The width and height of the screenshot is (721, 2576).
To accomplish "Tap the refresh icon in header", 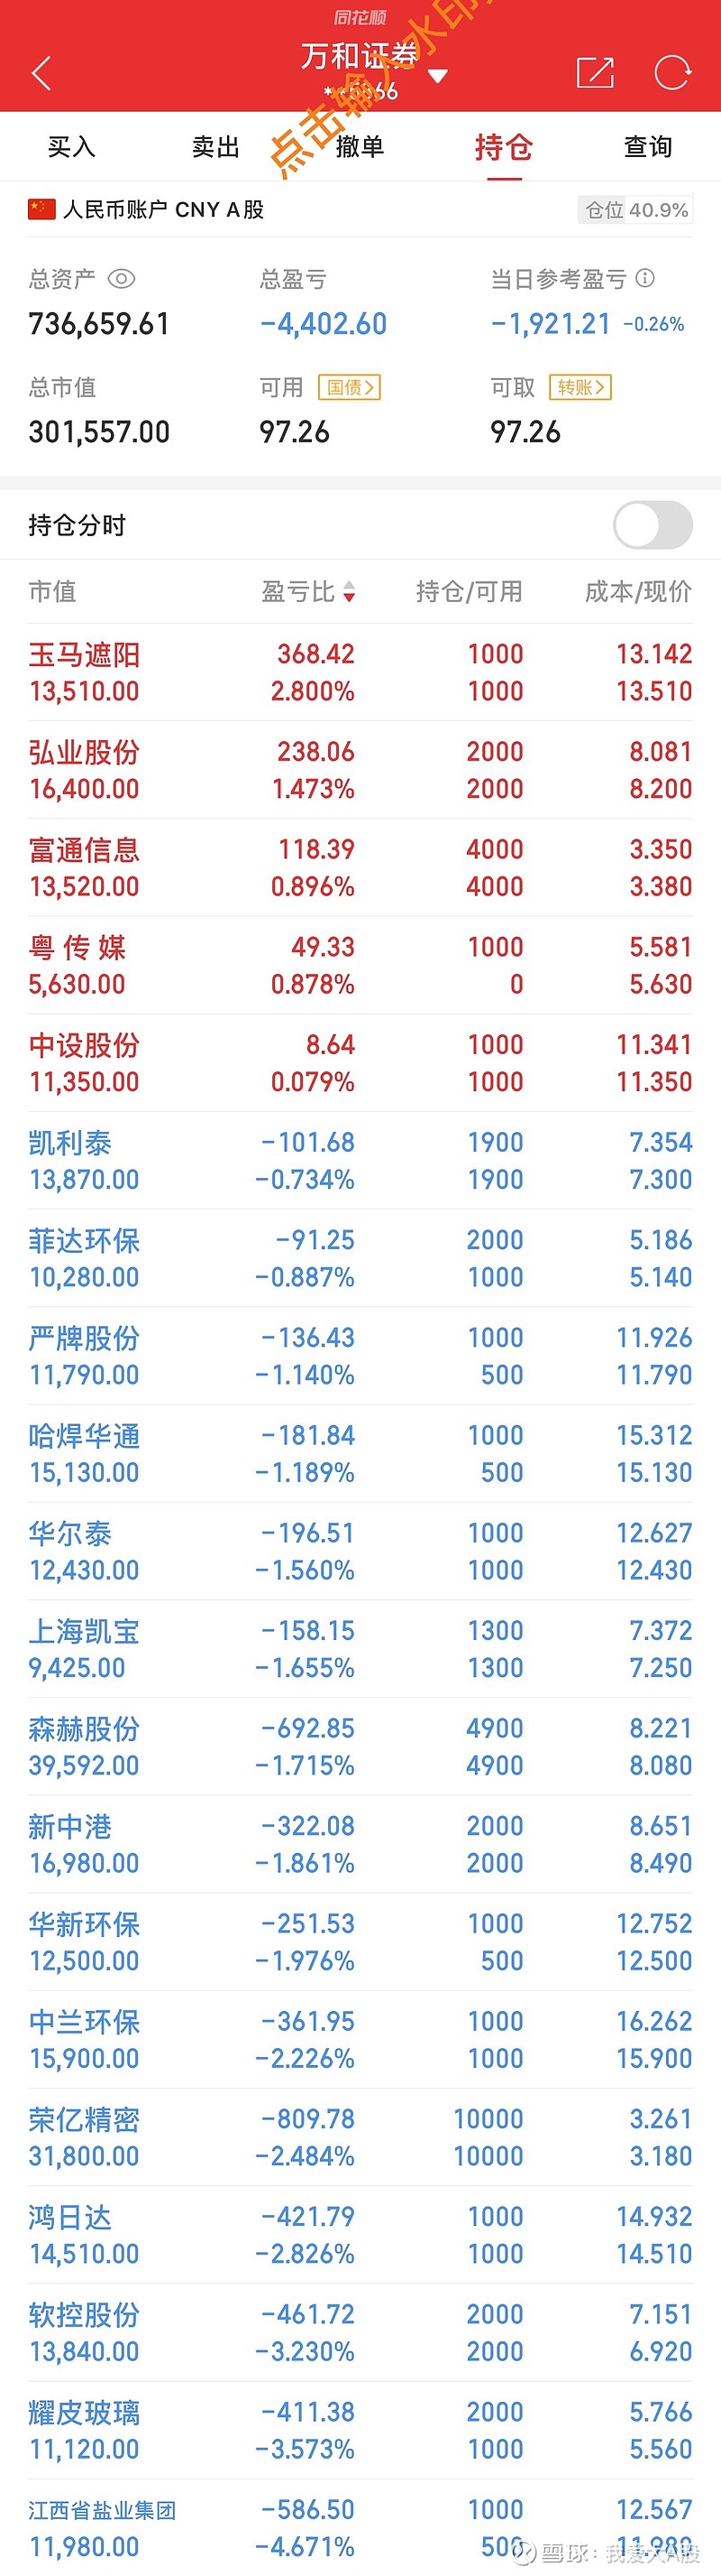I will [672, 72].
